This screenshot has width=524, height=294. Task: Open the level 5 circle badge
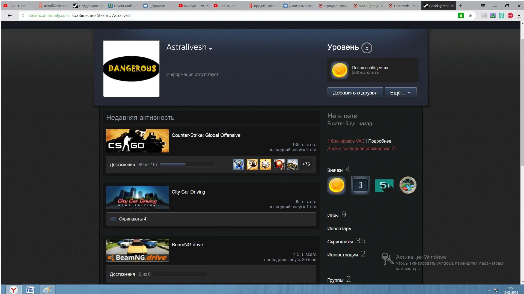click(367, 48)
